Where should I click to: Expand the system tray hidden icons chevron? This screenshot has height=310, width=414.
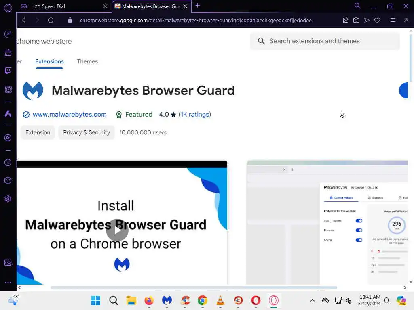[x=313, y=300]
